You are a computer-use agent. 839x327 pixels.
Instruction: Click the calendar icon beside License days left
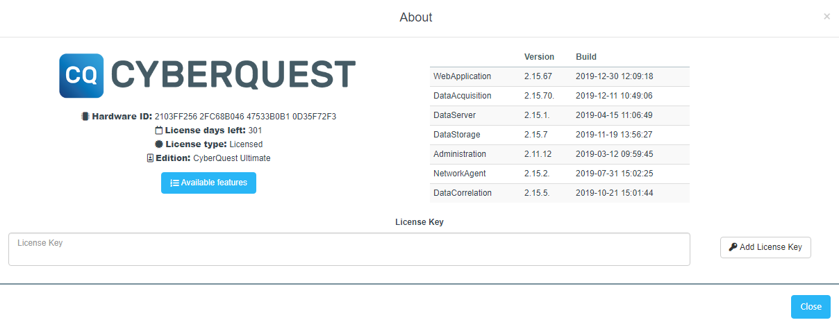pyautogui.click(x=158, y=131)
